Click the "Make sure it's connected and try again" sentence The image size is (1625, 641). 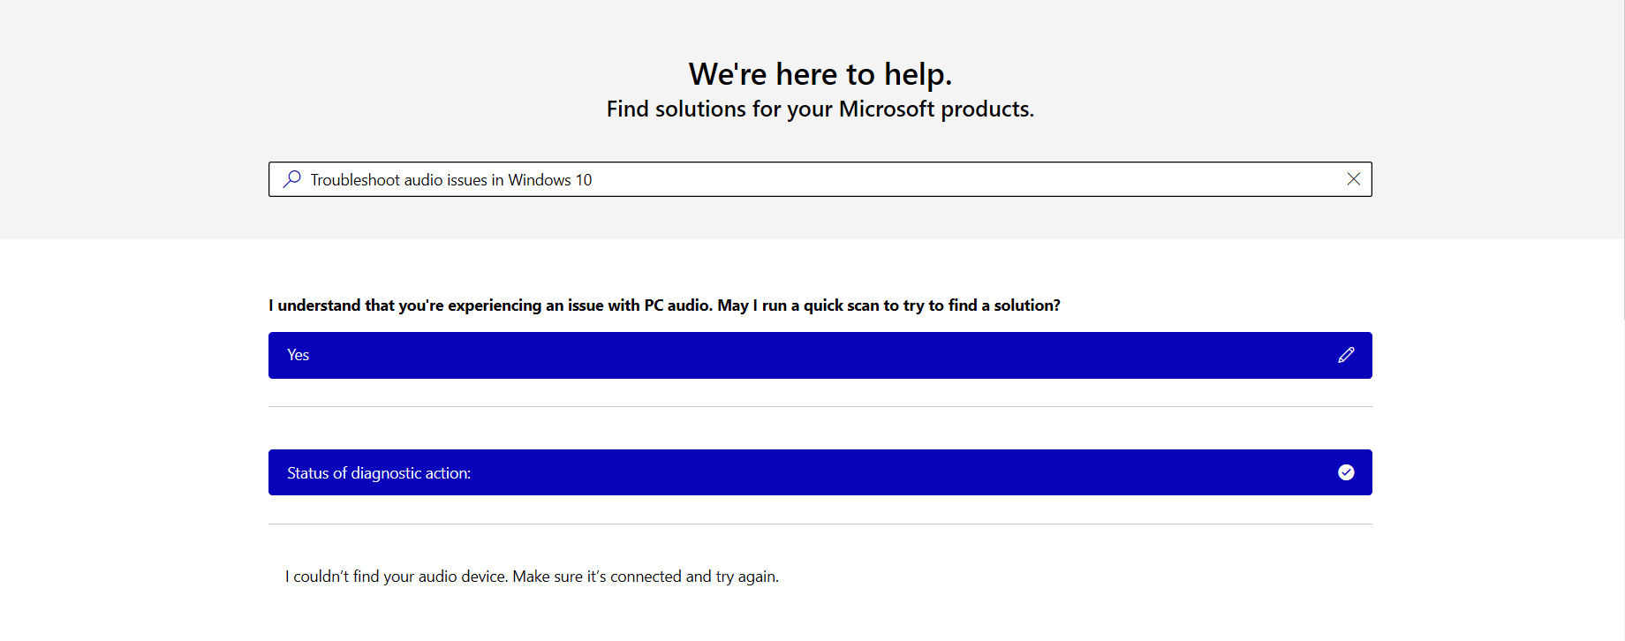[646, 577]
